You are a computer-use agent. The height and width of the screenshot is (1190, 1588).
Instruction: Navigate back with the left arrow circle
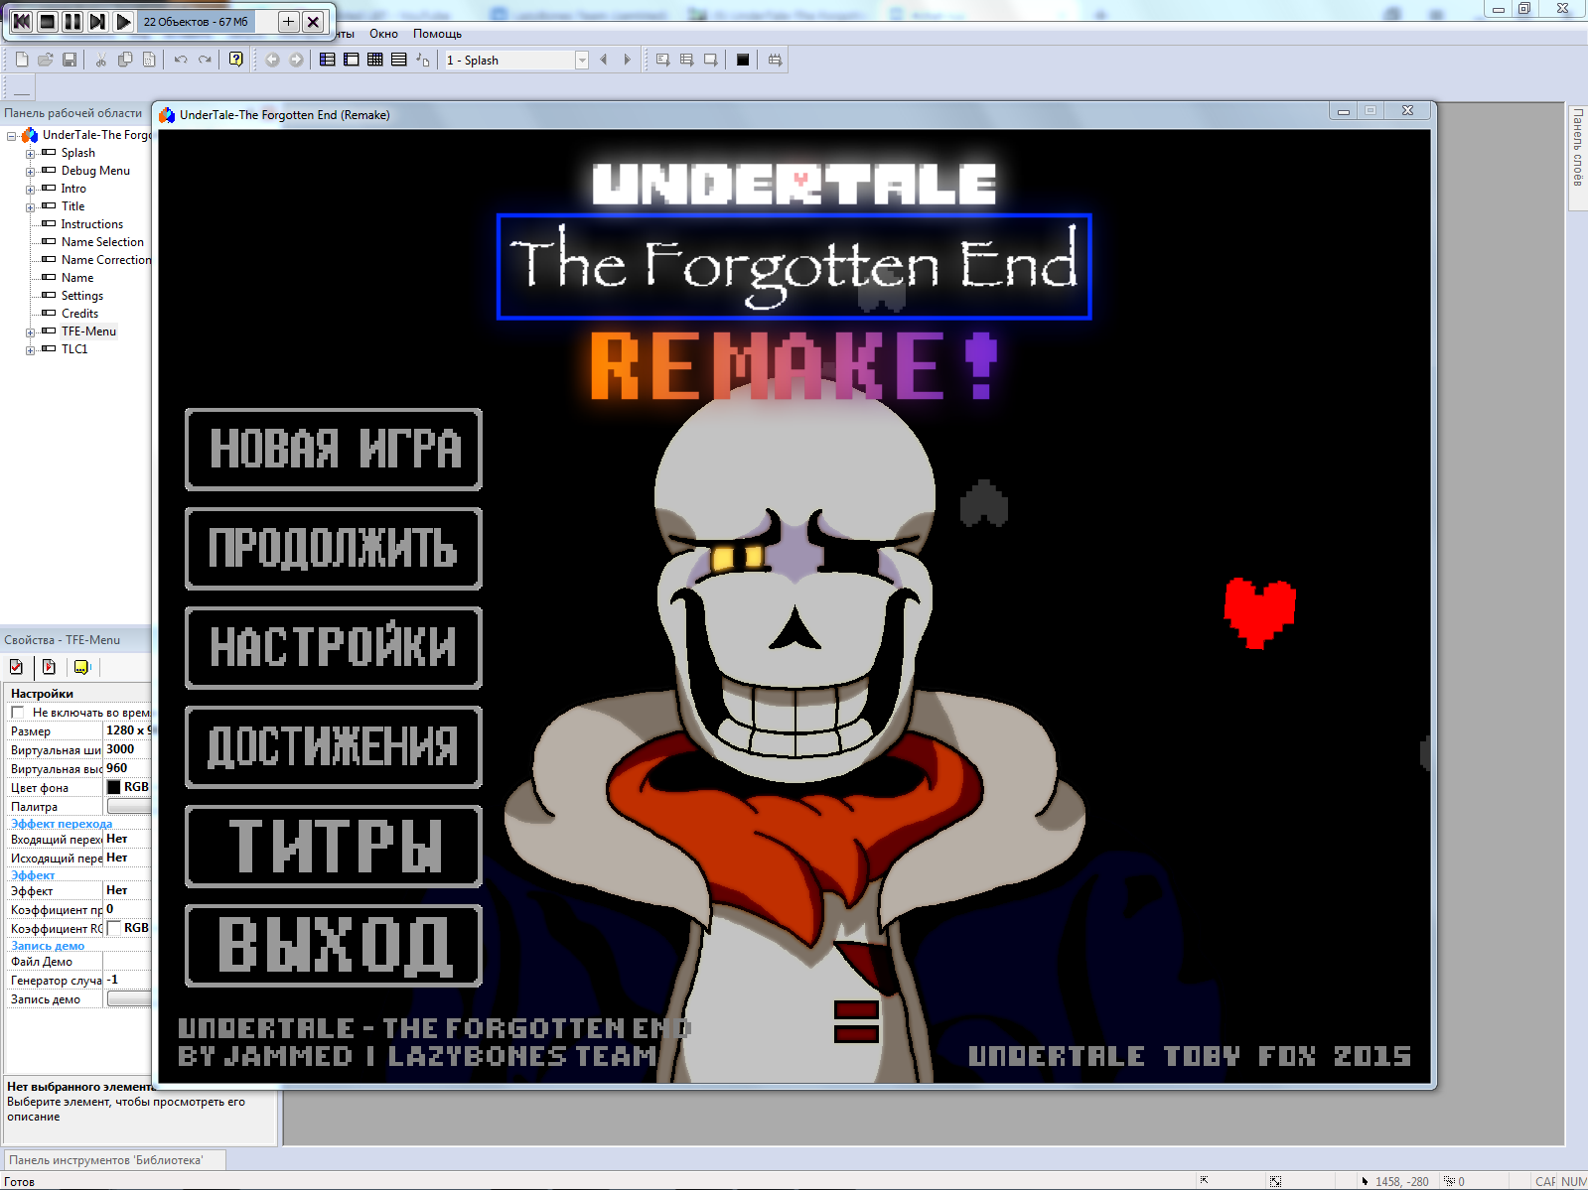pos(272,60)
